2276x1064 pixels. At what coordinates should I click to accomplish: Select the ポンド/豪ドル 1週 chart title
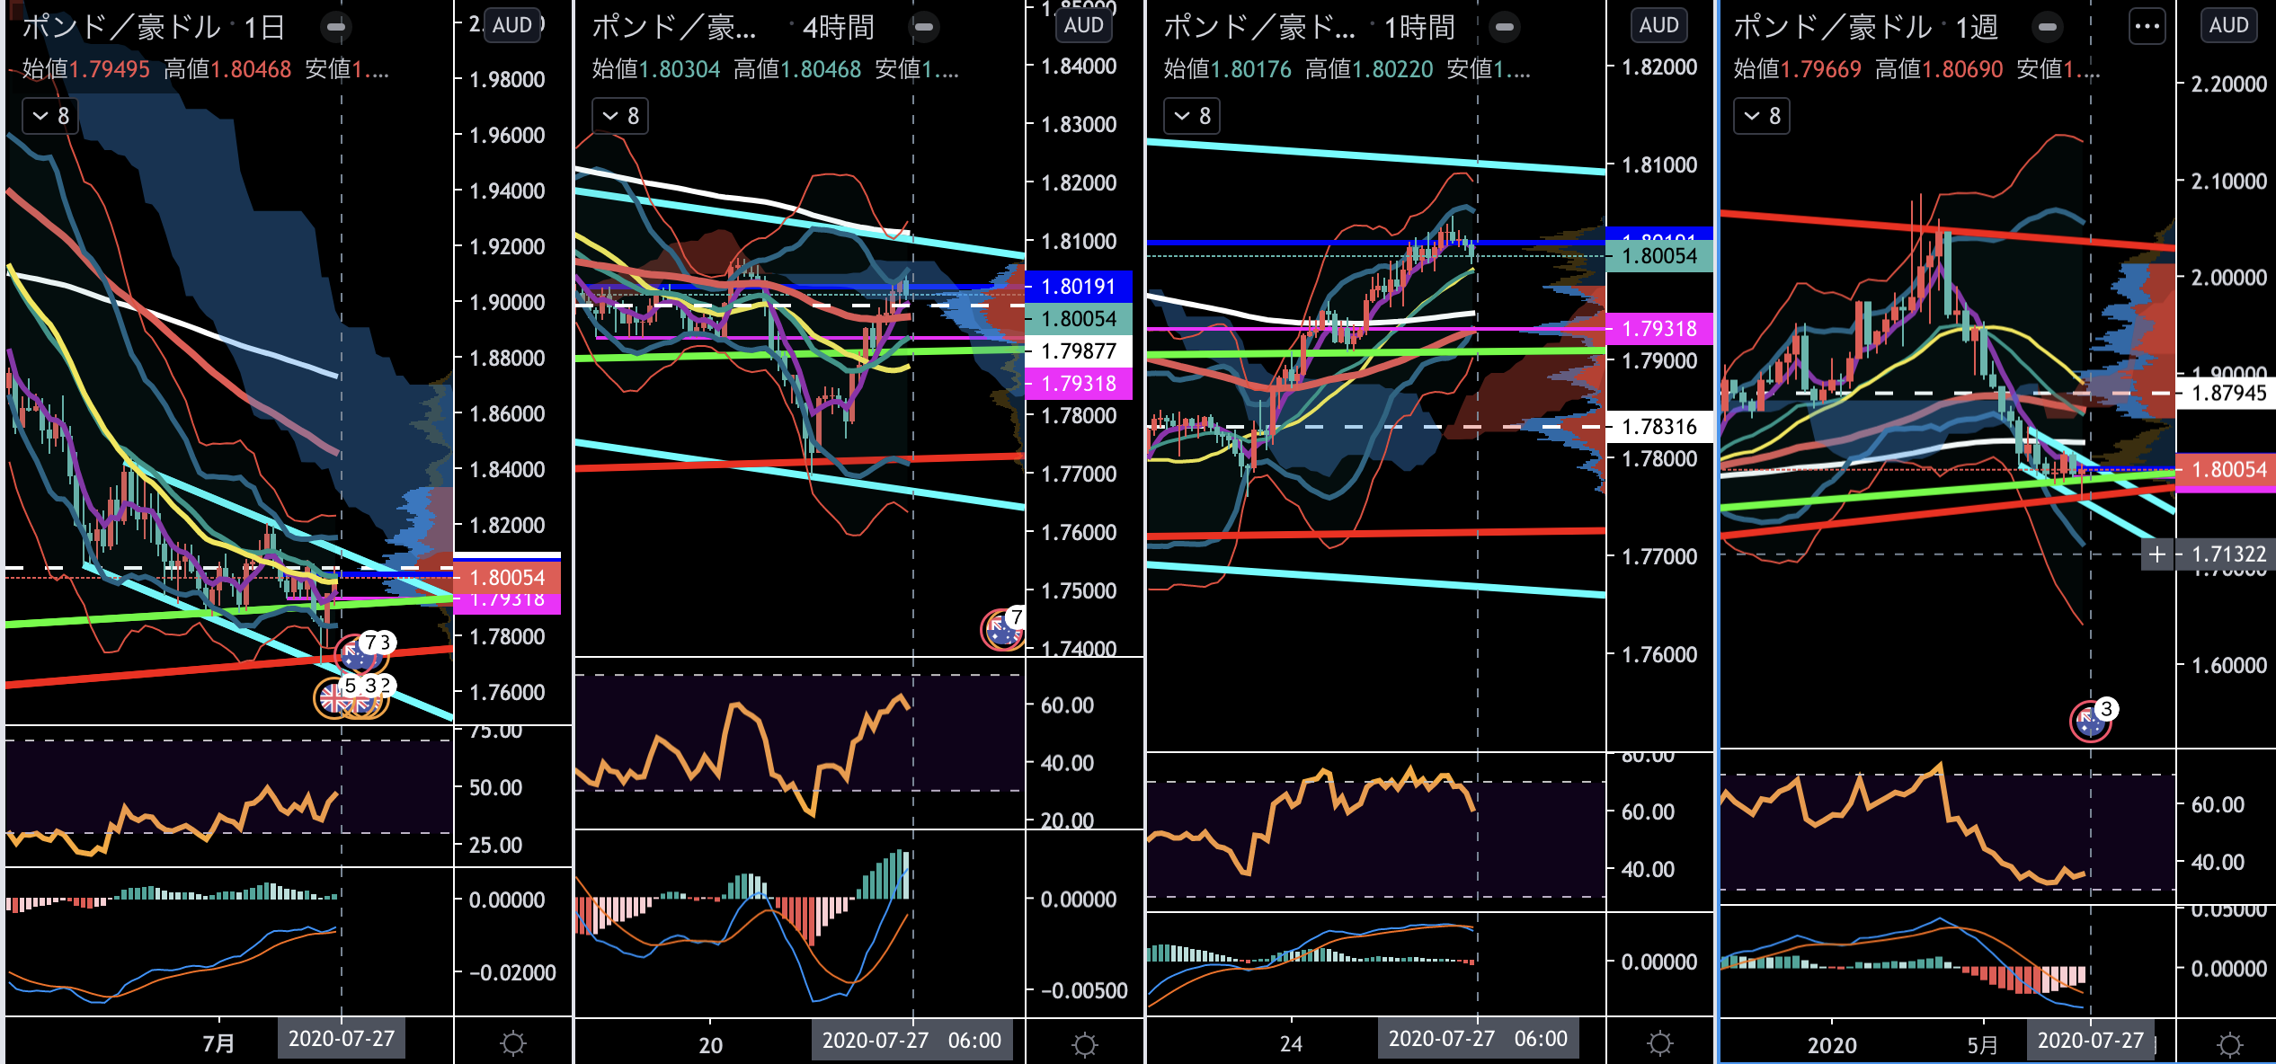tap(1865, 27)
